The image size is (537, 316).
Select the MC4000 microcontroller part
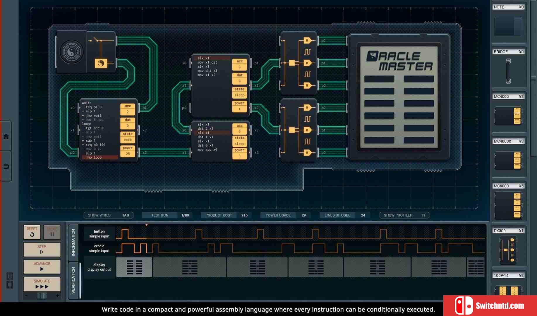pos(508,116)
